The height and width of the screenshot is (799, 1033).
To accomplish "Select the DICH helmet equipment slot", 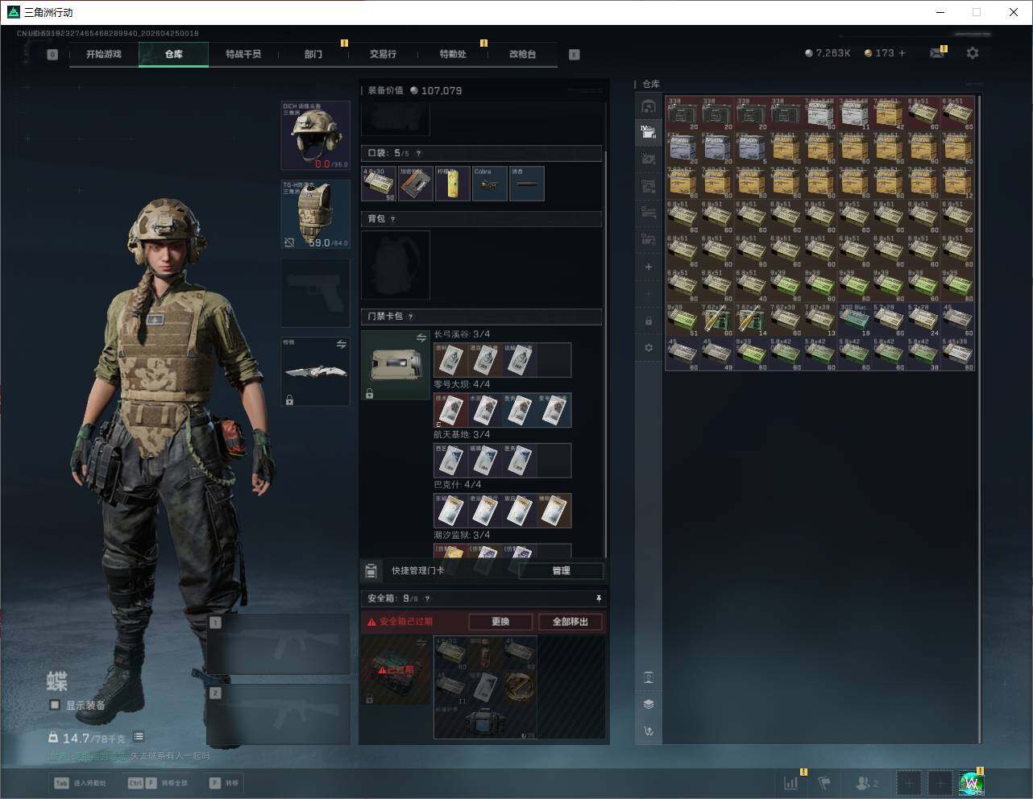I will (x=315, y=135).
